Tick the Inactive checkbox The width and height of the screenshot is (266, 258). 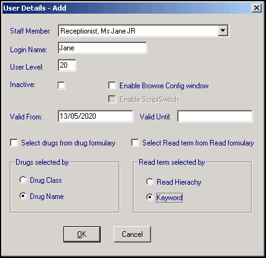(x=62, y=85)
